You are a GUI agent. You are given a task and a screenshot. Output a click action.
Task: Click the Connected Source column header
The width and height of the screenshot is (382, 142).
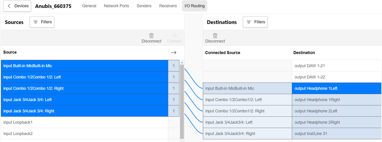pos(222,53)
